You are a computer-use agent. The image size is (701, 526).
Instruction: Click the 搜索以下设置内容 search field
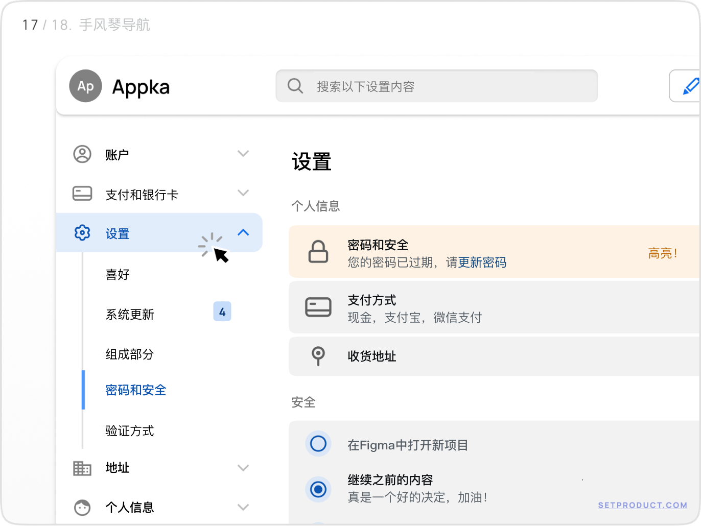tap(436, 86)
